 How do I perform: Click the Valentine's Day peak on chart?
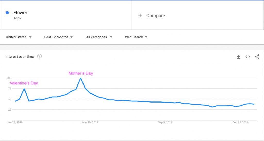tap(24, 89)
